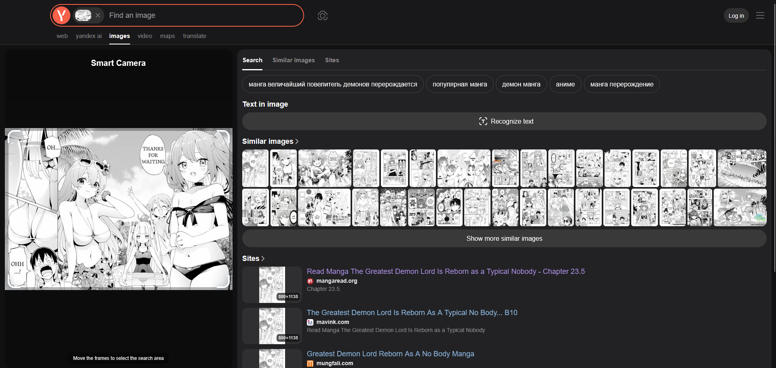The height and width of the screenshot is (368, 776).
Task: Click the Yandex logo icon
Action: point(61,15)
